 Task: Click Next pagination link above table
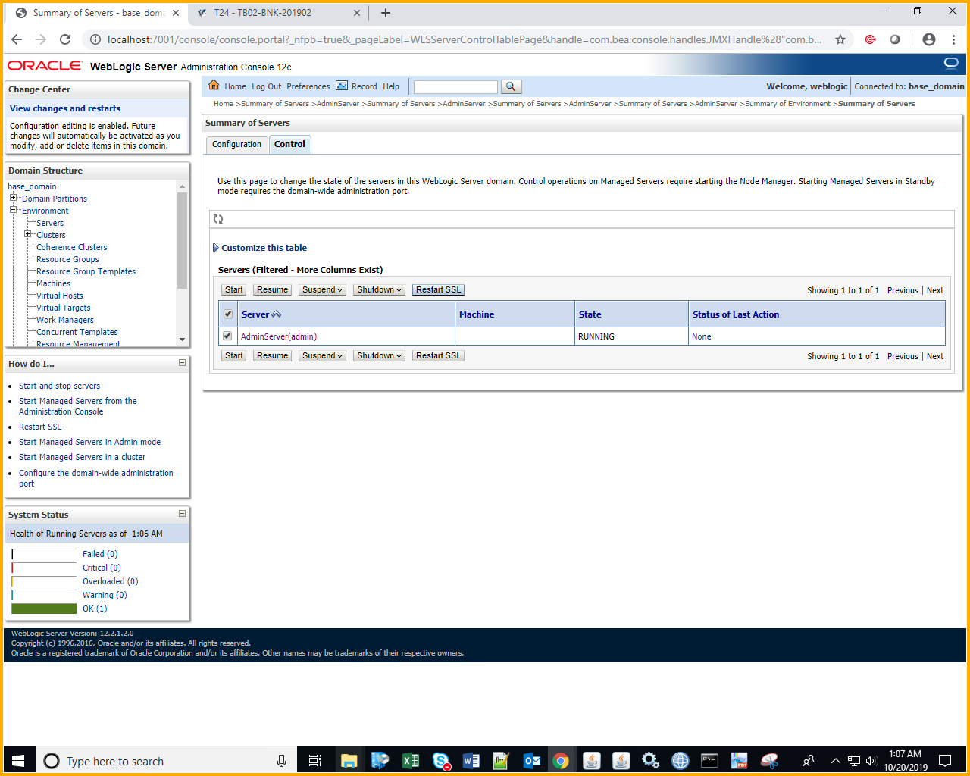coord(935,290)
